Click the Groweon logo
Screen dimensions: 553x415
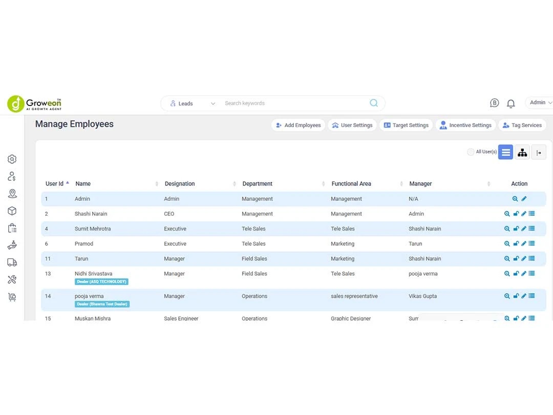34,103
